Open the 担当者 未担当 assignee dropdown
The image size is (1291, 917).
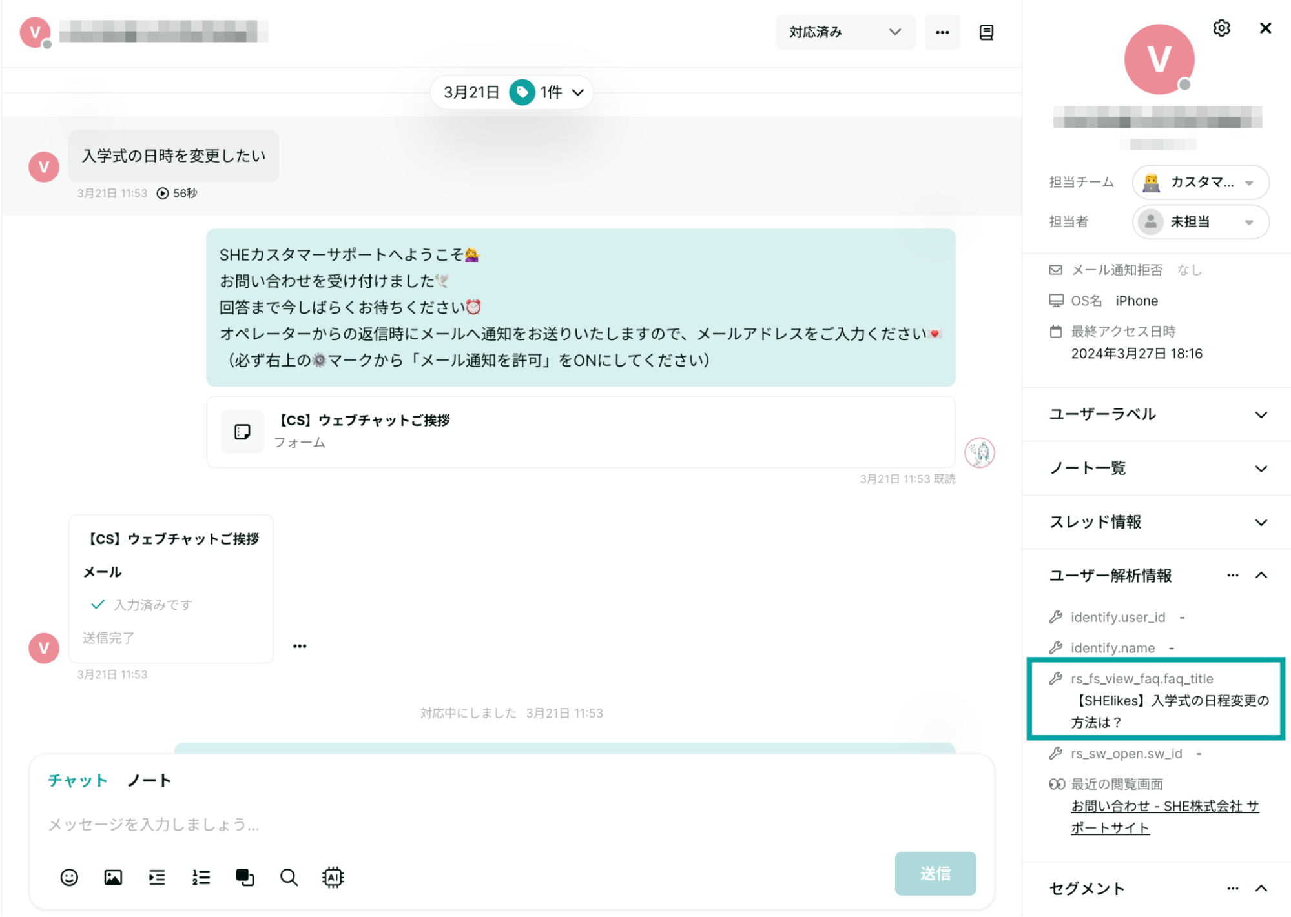point(1200,222)
